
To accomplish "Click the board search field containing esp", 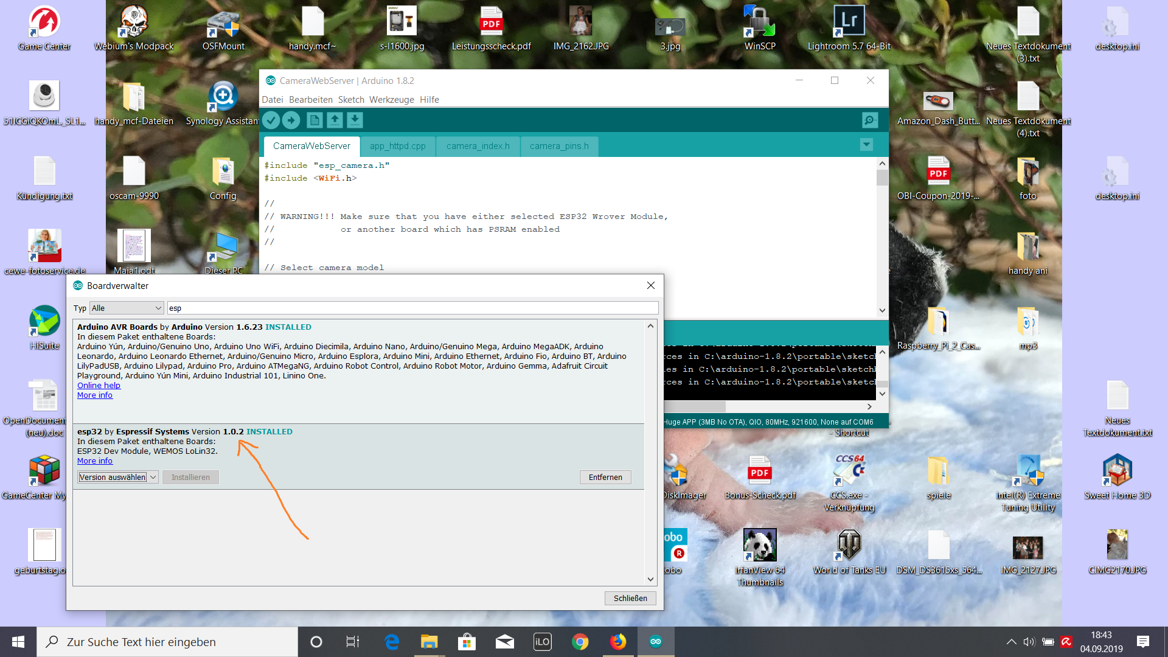I will tap(413, 308).
